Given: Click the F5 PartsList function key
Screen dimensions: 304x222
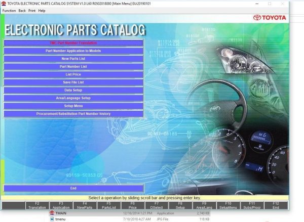Looking at the screenshot, I should tap(109, 205).
